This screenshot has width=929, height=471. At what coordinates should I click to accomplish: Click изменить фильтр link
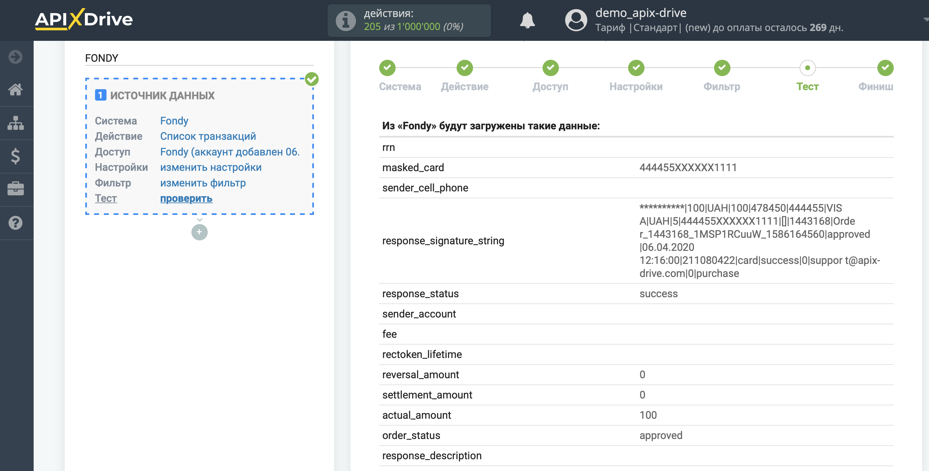point(203,183)
